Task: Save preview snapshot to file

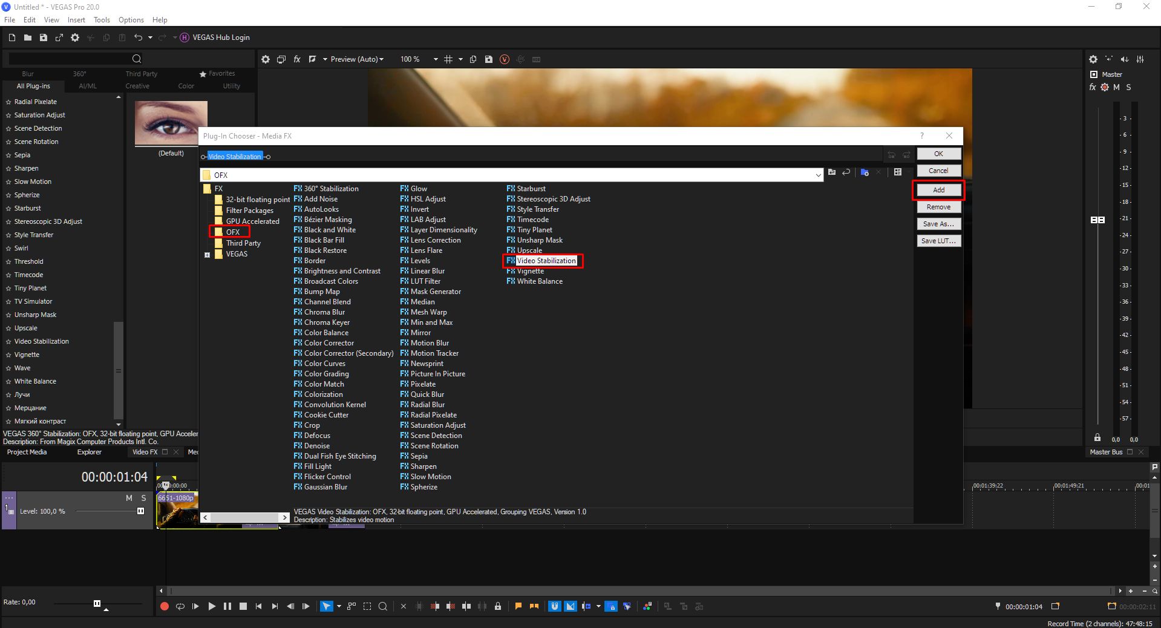Action: coord(489,59)
